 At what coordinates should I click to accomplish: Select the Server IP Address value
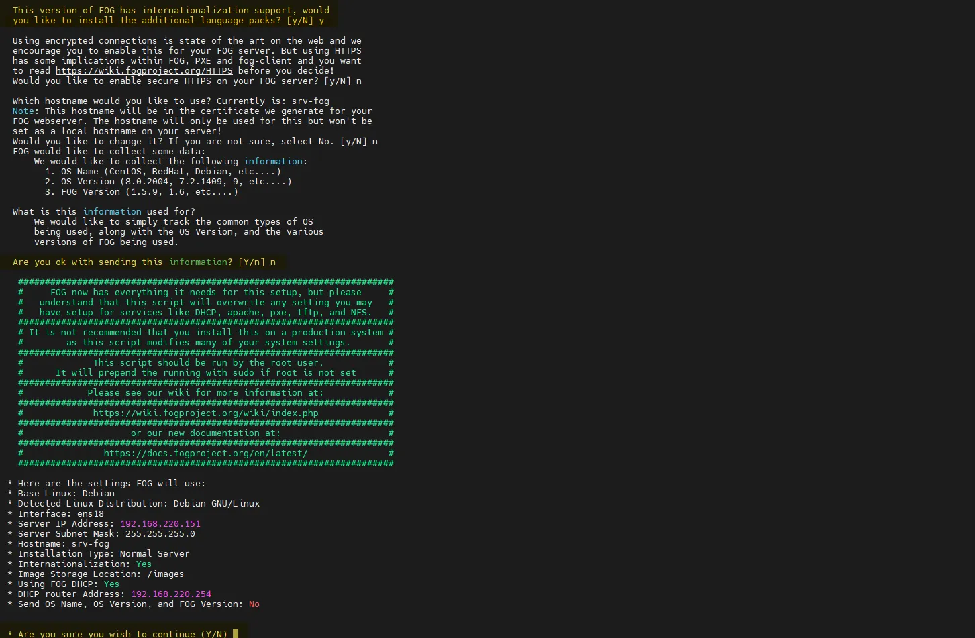pos(160,523)
